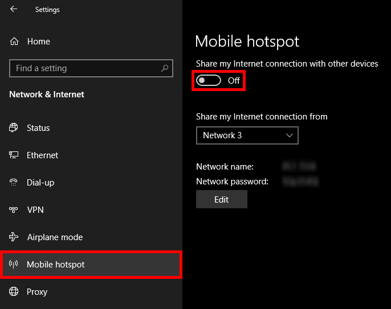The height and width of the screenshot is (309, 391).
Task: Click the Edit button
Action: (221, 199)
